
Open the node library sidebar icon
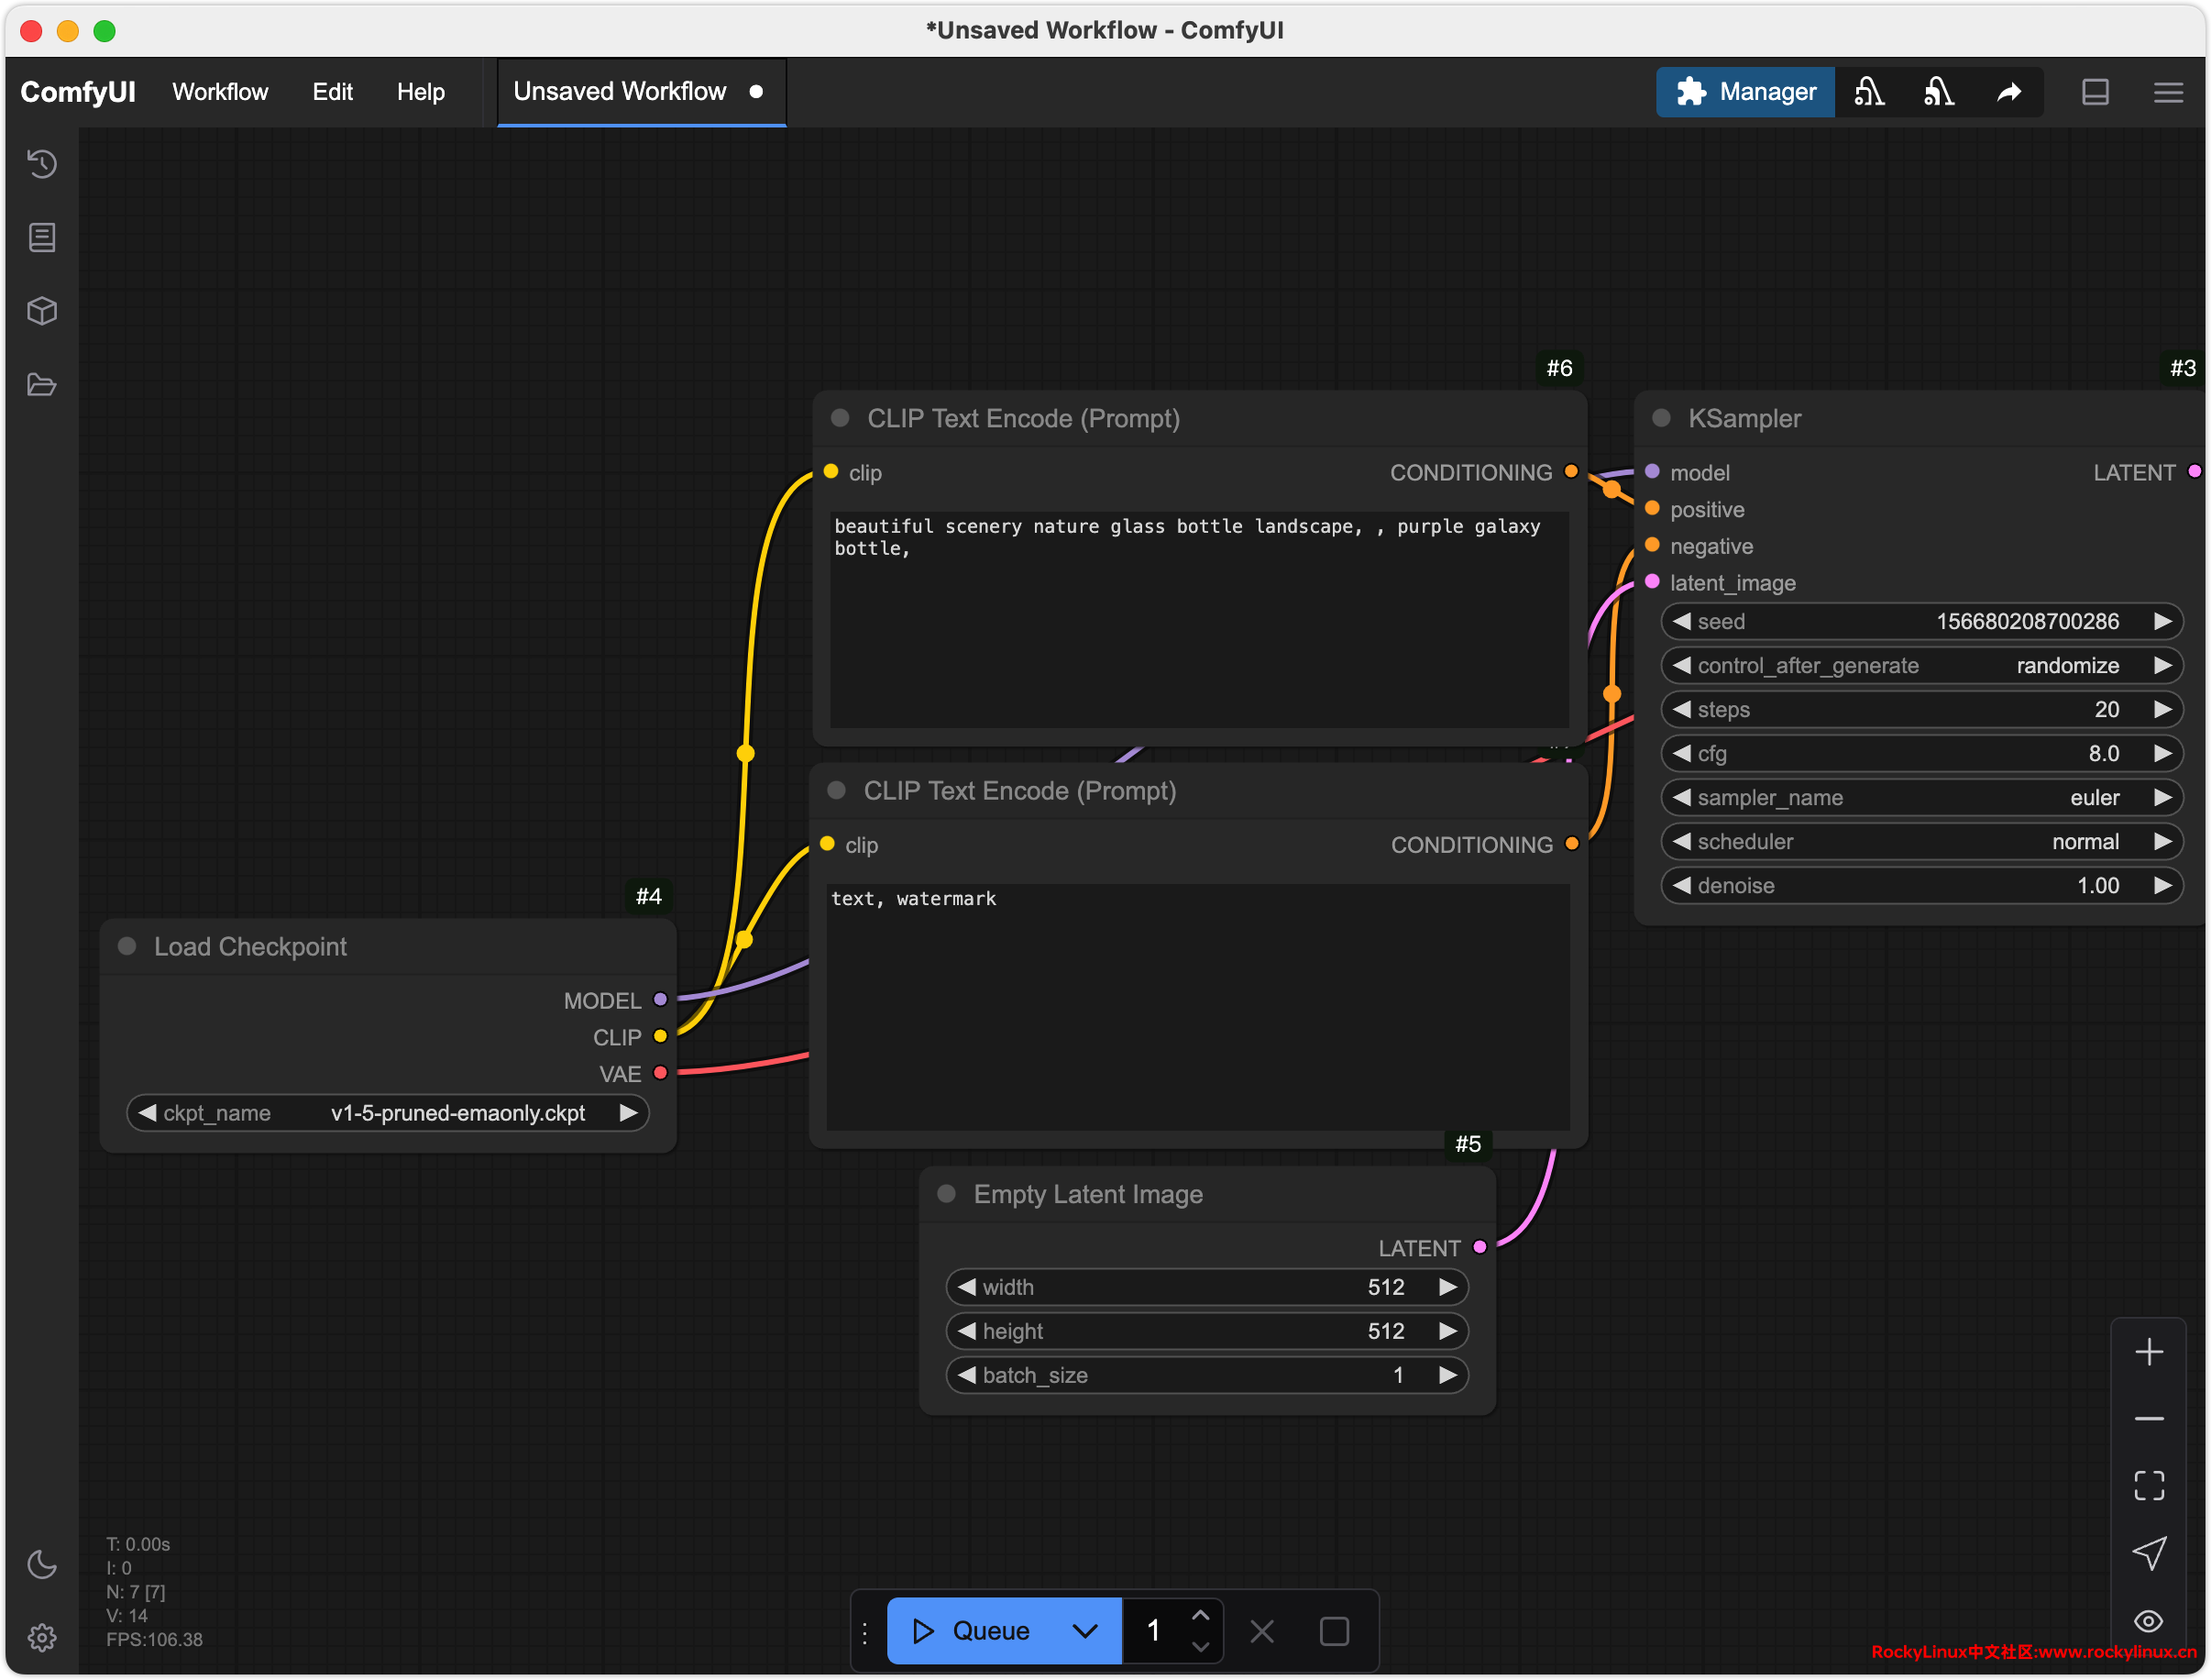click(42, 237)
